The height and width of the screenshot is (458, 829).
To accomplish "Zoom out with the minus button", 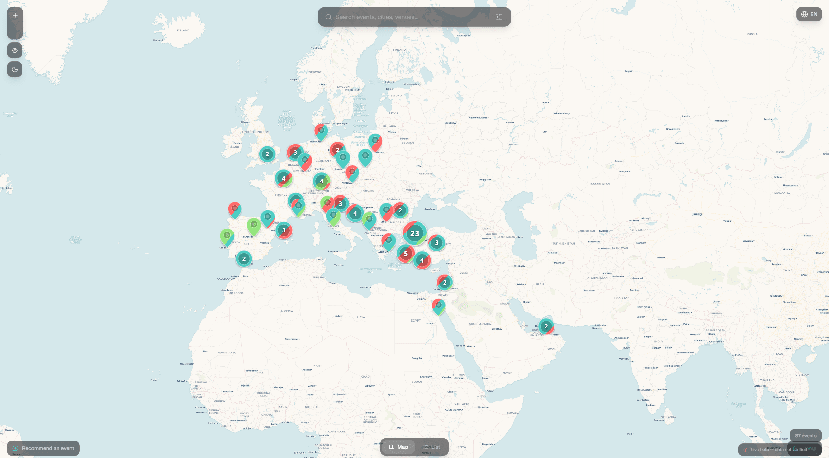I will (x=15, y=31).
